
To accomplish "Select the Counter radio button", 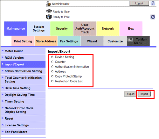I will point(52,62).
